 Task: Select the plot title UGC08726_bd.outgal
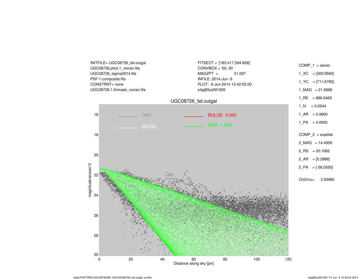(193, 101)
